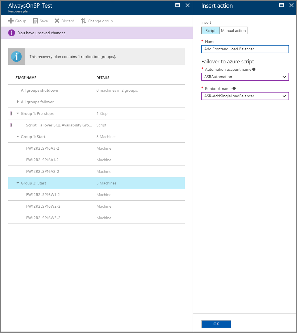The width and height of the screenshot is (297, 333).
Task: Expand the All groups failover stage
Action: click(18, 102)
